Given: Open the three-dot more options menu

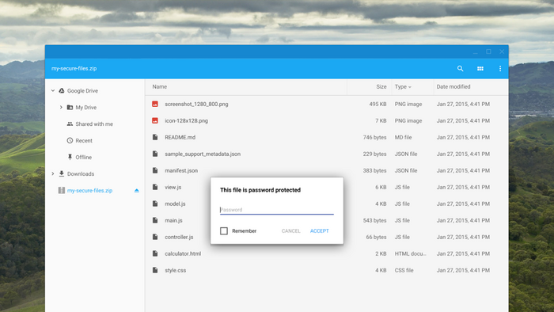Looking at the screenshot, I should point(500,69).
